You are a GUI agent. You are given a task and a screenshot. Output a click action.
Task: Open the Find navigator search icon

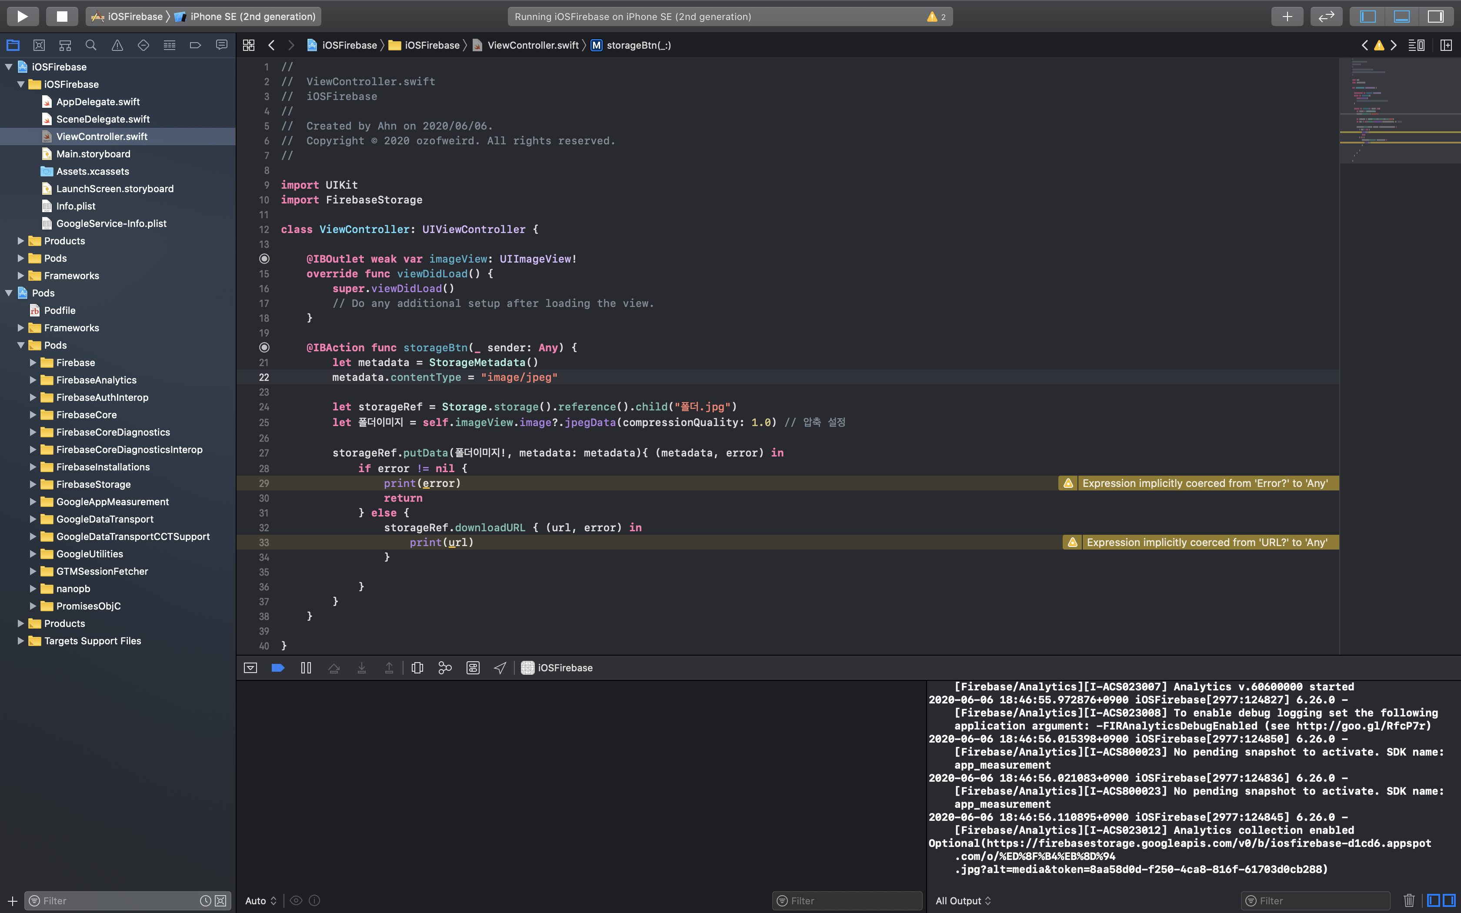pyautogui.click(x=91, y=45)
